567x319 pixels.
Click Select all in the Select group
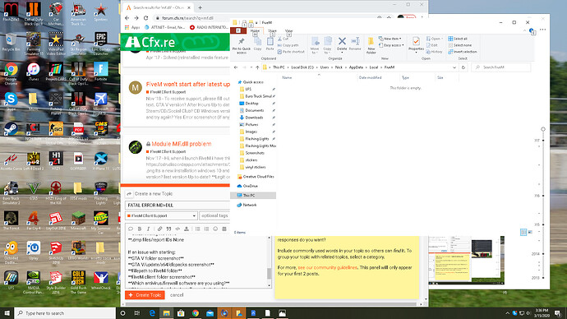458,39
